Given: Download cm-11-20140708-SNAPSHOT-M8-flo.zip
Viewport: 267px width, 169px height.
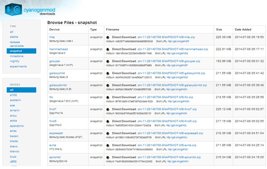Looking at the screenshot, I should click(166, 97).
